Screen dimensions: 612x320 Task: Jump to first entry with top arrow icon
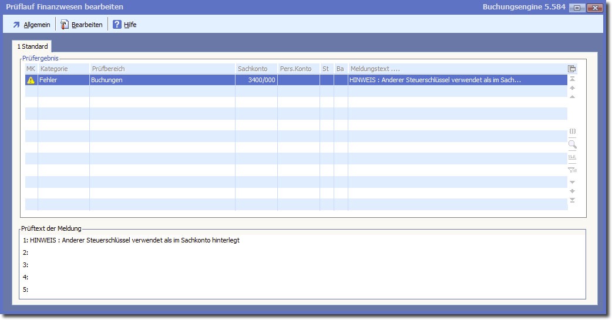pyautogui.click(x=572, y=79)
